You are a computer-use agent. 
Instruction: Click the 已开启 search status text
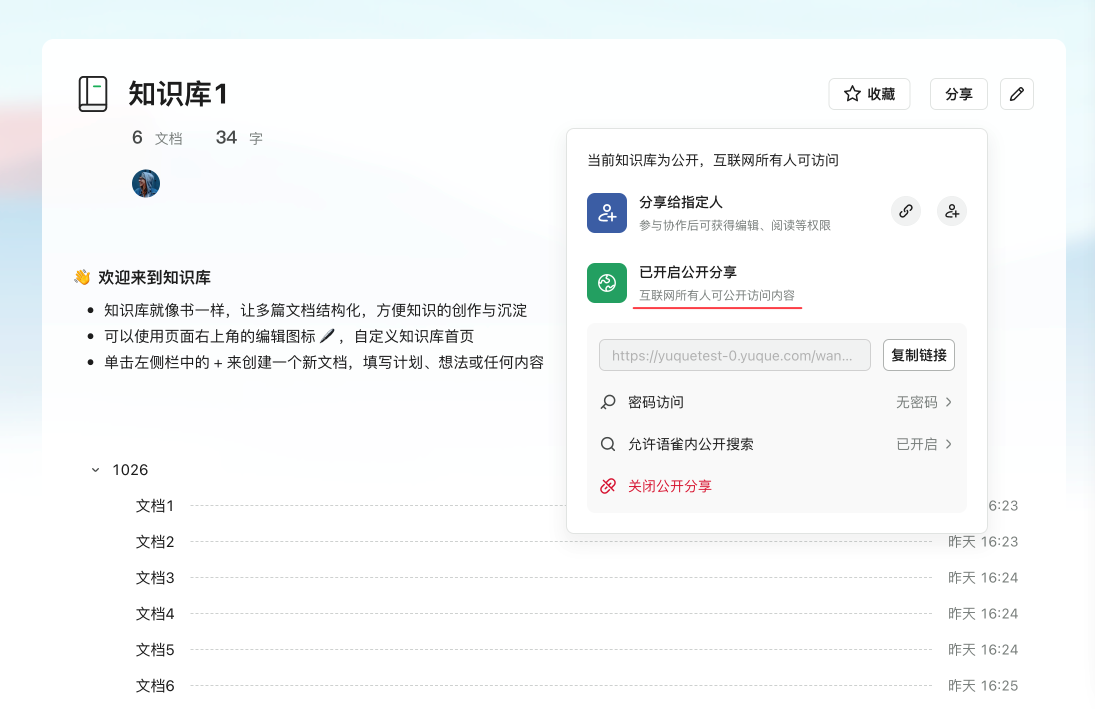point(916,444)
